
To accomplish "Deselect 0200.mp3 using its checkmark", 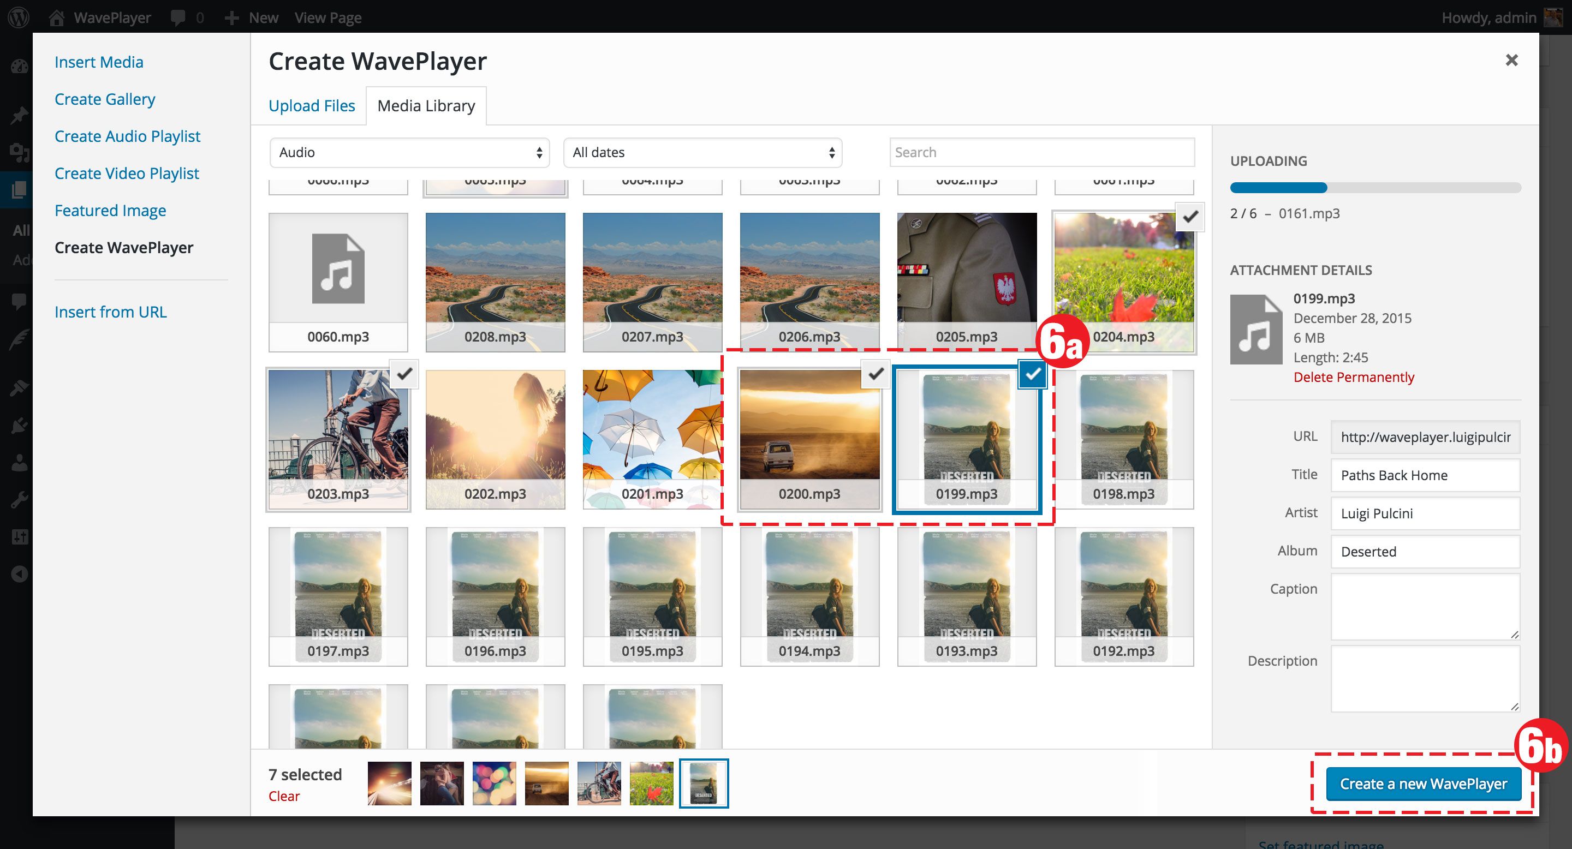I will 876,374.
